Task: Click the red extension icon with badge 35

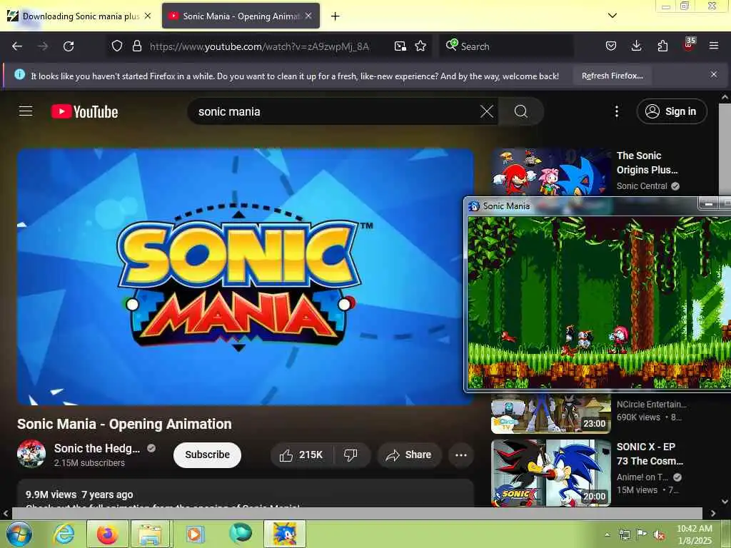Action: pyautogui.click(x=689, y=45)
